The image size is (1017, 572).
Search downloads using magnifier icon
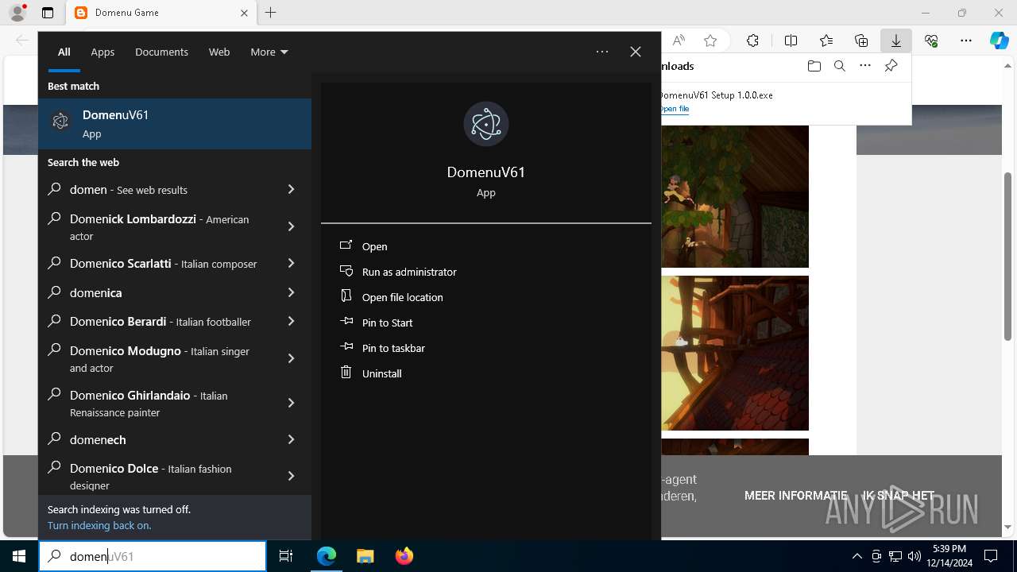click(x=839, y=66)
